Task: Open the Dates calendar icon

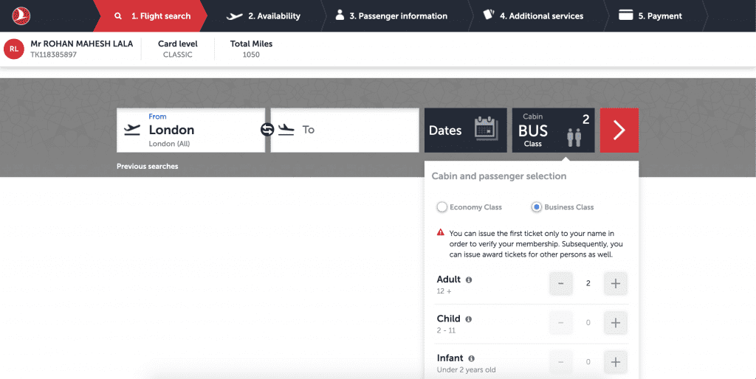Action: pyautogui.click(x=486, y=128)
